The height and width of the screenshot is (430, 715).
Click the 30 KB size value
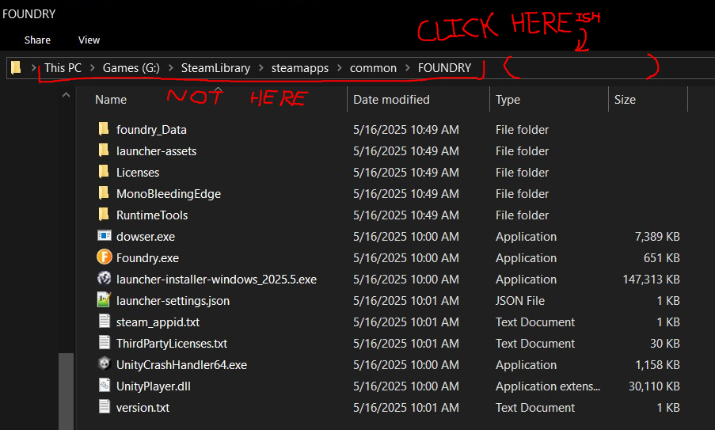(665, 344)
